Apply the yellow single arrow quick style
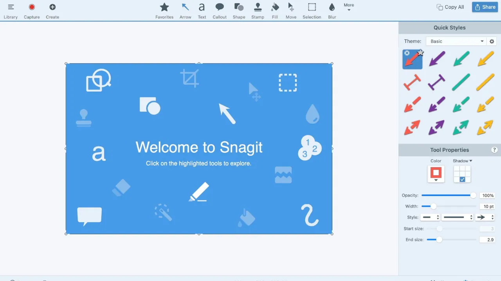Image resolution: width=501 pixels, height=281 pixels. pos(485,59)
